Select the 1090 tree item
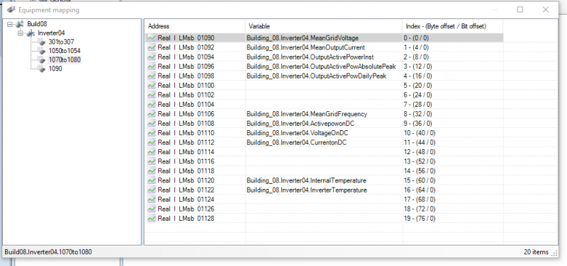This screenshot has height=266, width=567. pyautogui.click(x=55, y=69)
